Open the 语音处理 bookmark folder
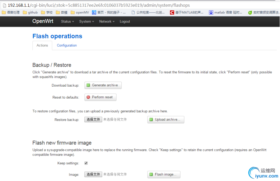Screen dimensions: 280x181 tap(11, 12)
